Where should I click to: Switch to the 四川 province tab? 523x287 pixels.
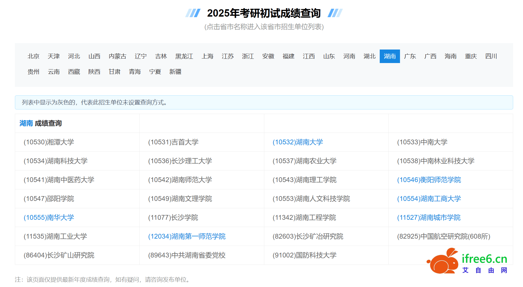(x=491, y=56)
